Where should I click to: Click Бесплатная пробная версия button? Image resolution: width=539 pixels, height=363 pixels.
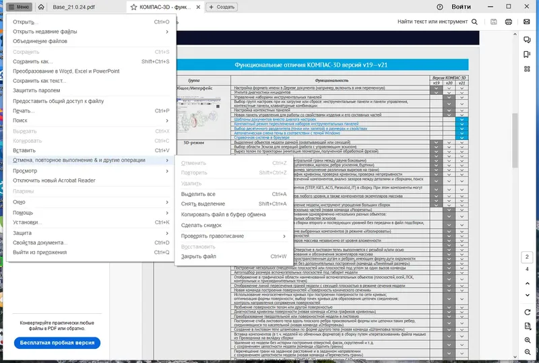[x=57, y=343]
